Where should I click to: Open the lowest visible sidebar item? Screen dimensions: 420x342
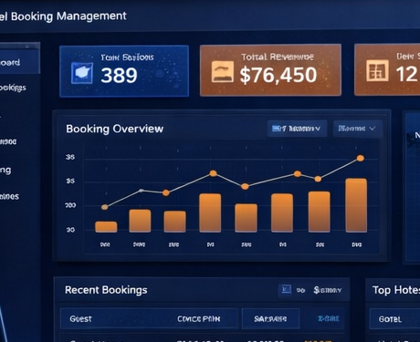click(9, 197)
